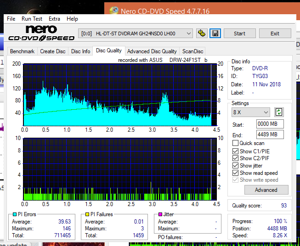The height and width of the screenshot is (246, 300).
Task: Click the End position field 4489 MB
Action: 270,134
